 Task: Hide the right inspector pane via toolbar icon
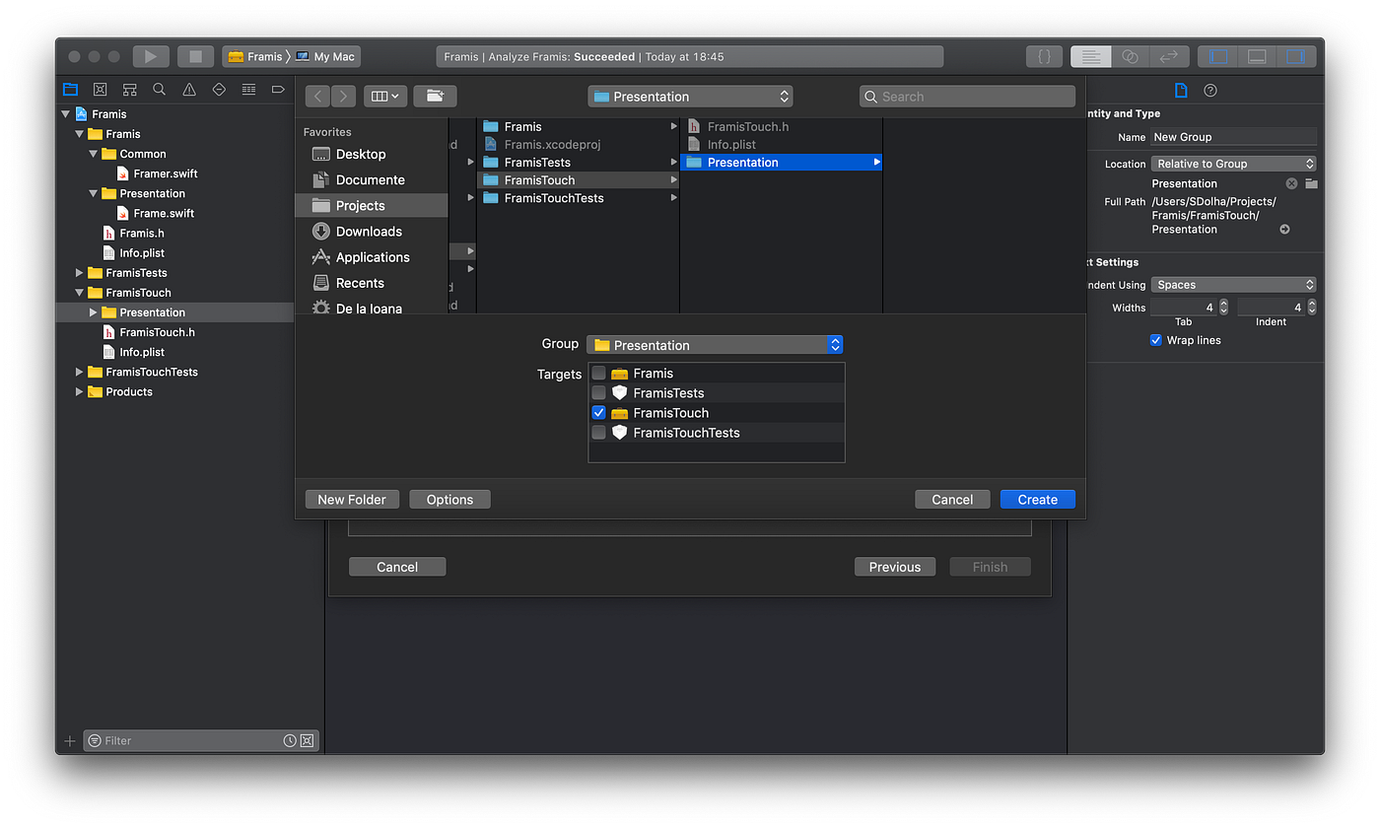1298,56
